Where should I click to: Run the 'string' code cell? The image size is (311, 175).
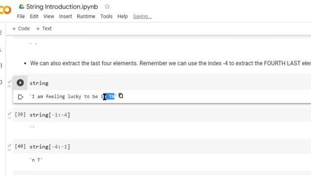[20, 83]
